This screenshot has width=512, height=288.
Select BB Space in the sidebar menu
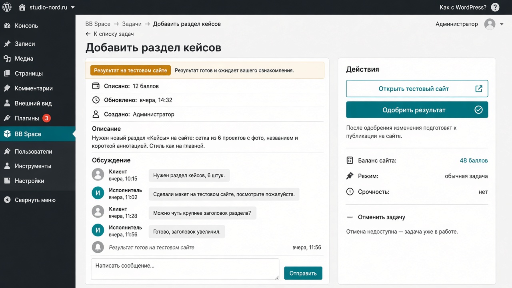tap(38, 134)
